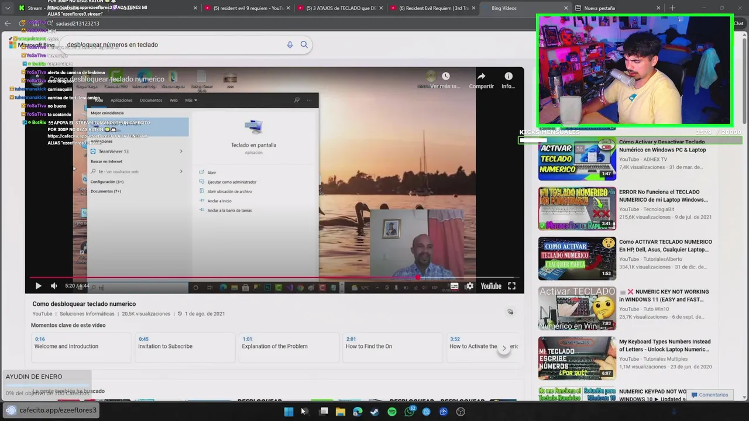Image resolution: width=749 pixels, height=421 pixels.
Task: Open 'NUMERIC KEY NOT WORKING IN WINDOWS 11' link
Action: 664,295
